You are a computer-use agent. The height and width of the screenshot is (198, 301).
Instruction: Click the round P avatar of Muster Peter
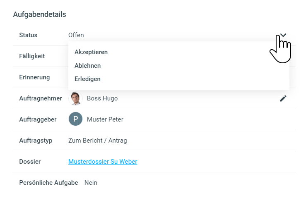pos(75,119)
